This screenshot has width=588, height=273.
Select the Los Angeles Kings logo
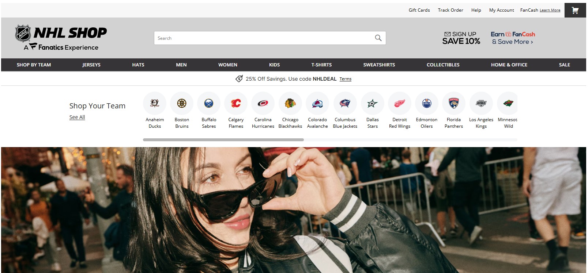coord(481,103)
